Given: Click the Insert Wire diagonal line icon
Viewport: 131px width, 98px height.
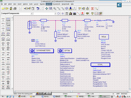Looking at the screenshot, I should pos(79,13).
